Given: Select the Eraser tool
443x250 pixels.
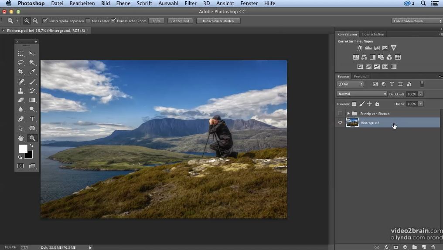Looking at the screenshot, I should [x=20, y=100].
